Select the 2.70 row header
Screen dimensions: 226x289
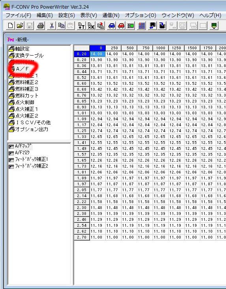click(82, 237)
